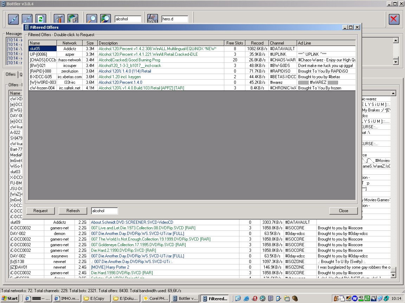Screen dimensions: 405x303
Task: Click down arrow of main offers scrollbar
Action: 393,275
